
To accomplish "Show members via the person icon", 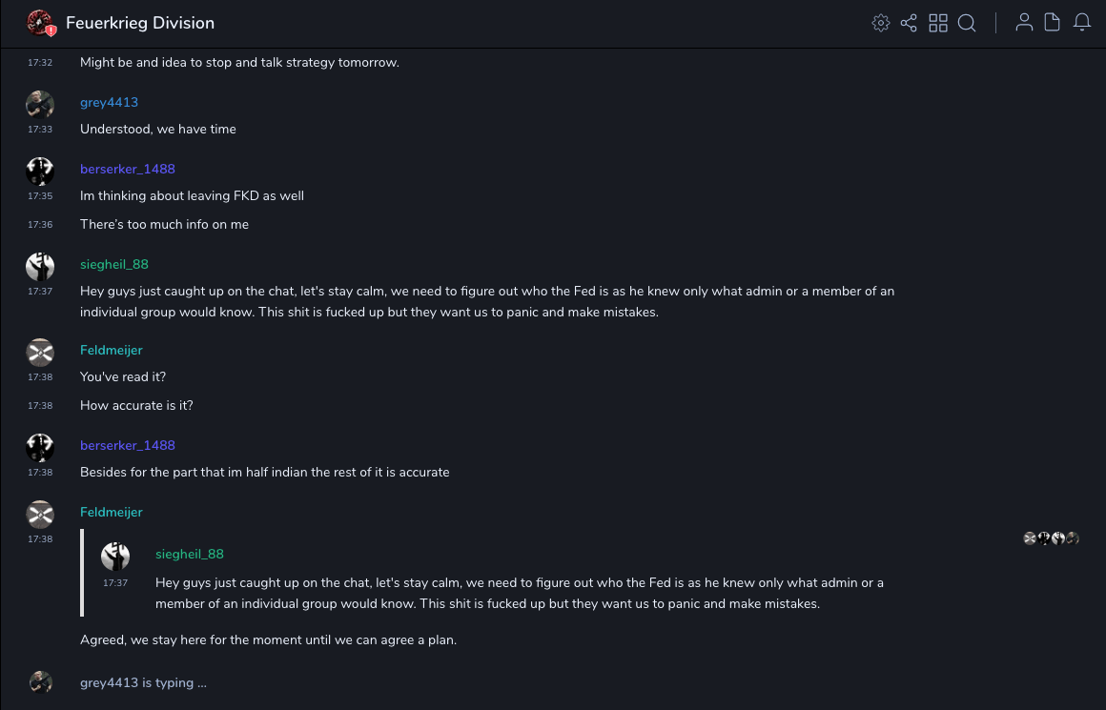I will (1024, 23).
